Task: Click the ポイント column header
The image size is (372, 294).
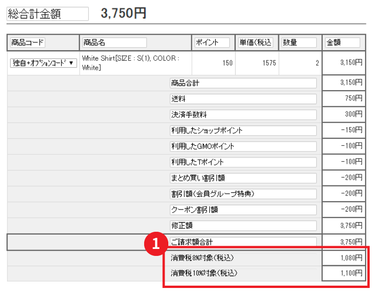Action: 212,42
